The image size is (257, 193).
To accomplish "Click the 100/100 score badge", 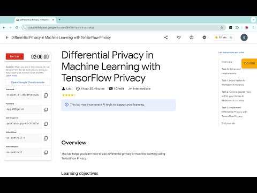I will pos(250,63).
